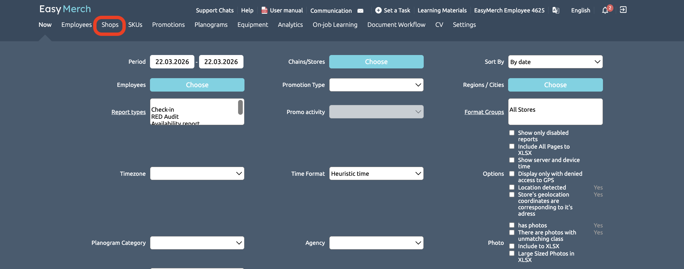
Task: Follow the Report types link
Action: pyautogui.click(x=128, y=112)
